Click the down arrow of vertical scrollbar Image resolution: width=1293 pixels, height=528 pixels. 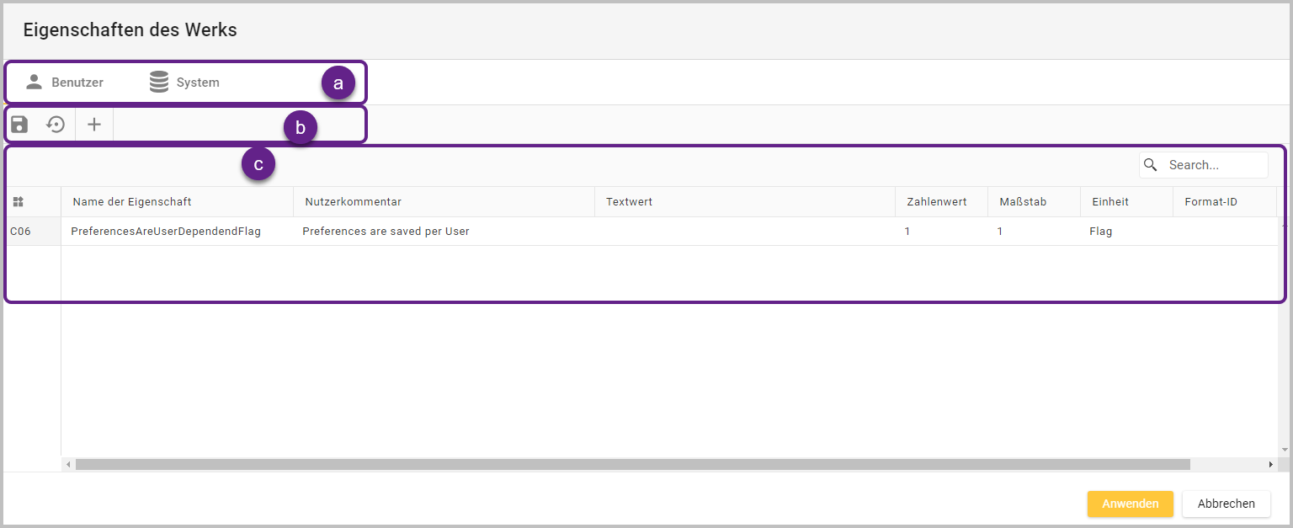click(x=1284, y=450)
